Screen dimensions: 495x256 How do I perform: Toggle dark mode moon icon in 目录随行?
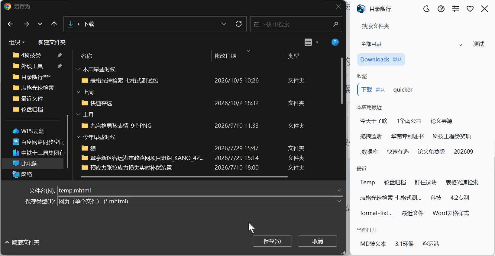coord(426,9)
